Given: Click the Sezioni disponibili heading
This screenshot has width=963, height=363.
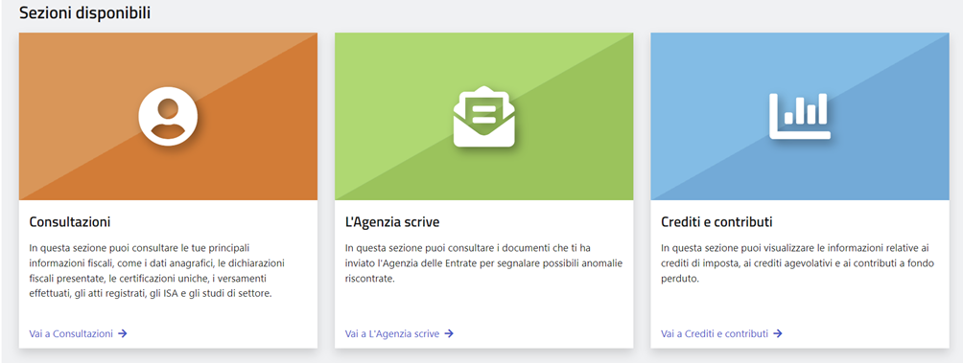Looking at the screenshot, I should 84,13.
